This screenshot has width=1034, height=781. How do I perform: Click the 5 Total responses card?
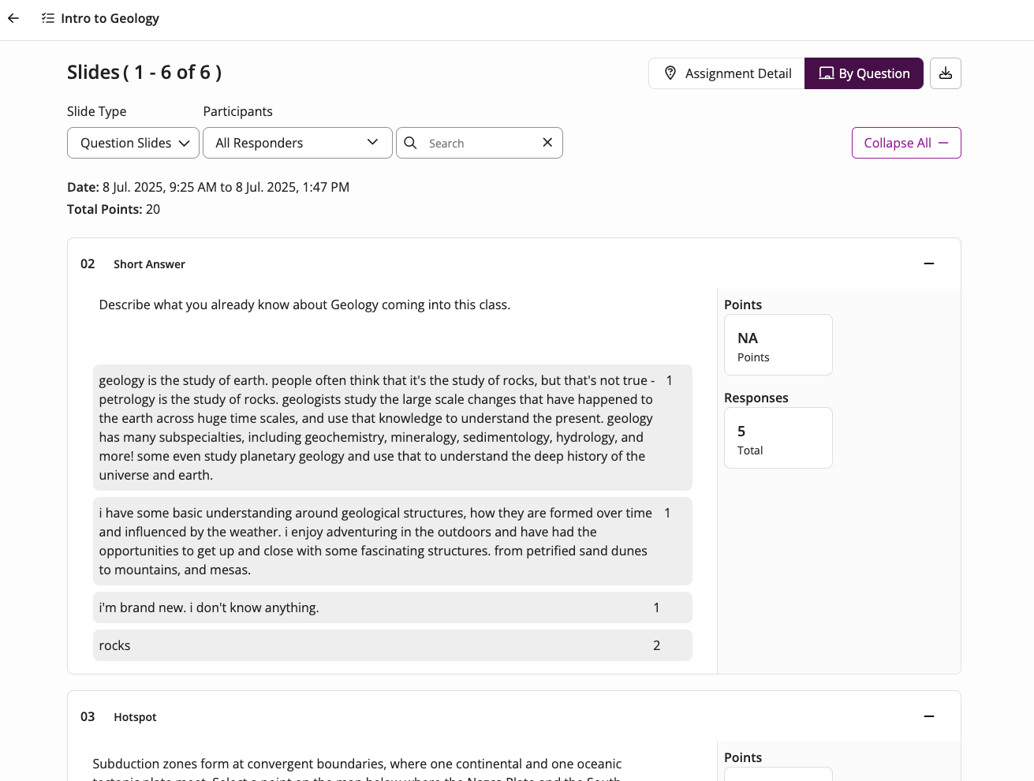778,438
